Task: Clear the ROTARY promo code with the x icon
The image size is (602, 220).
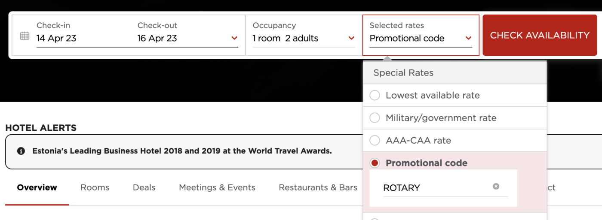Action: pos(496,187)
